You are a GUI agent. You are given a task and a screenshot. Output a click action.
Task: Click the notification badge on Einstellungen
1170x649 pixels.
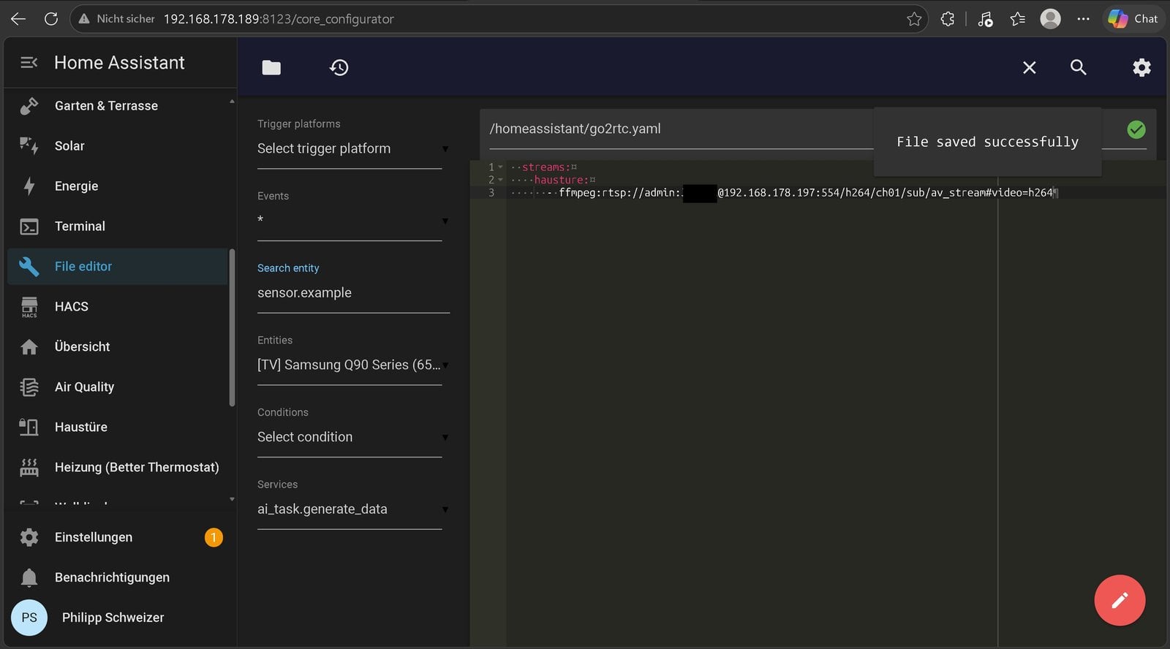coord(214,537)
